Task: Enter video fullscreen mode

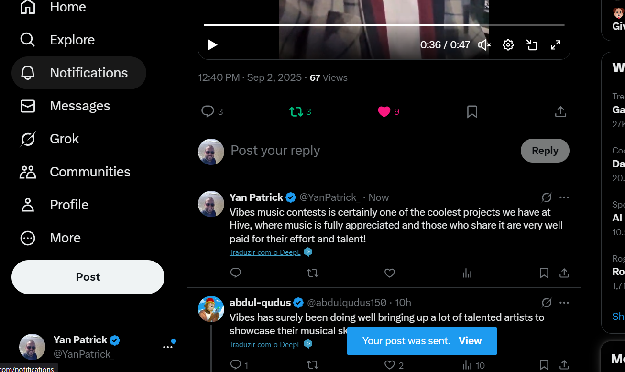Action: [x=556, y=45]
